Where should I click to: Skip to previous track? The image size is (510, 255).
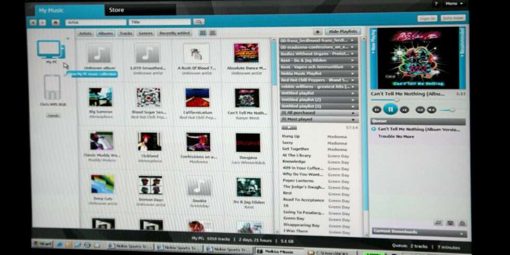[x=376, y=110]
